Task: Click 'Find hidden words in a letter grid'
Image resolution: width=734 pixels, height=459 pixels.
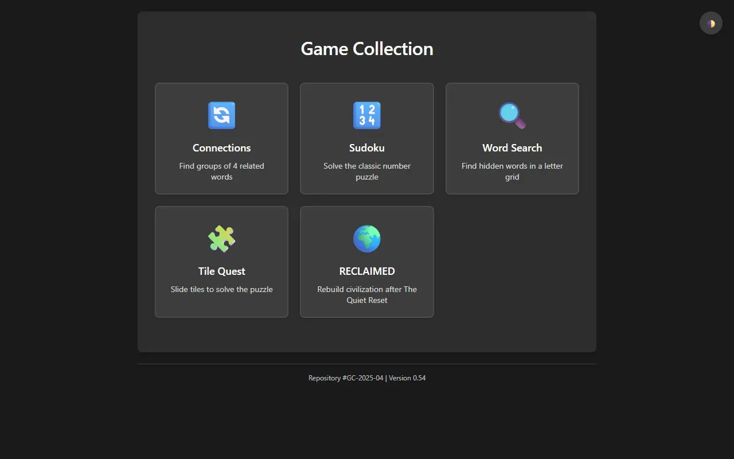Action: pyautogui.click(x=512, y=172)
